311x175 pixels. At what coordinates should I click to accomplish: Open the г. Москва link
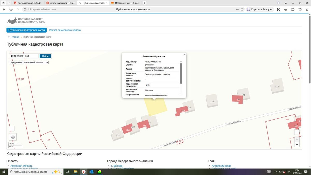click(117, 166)
